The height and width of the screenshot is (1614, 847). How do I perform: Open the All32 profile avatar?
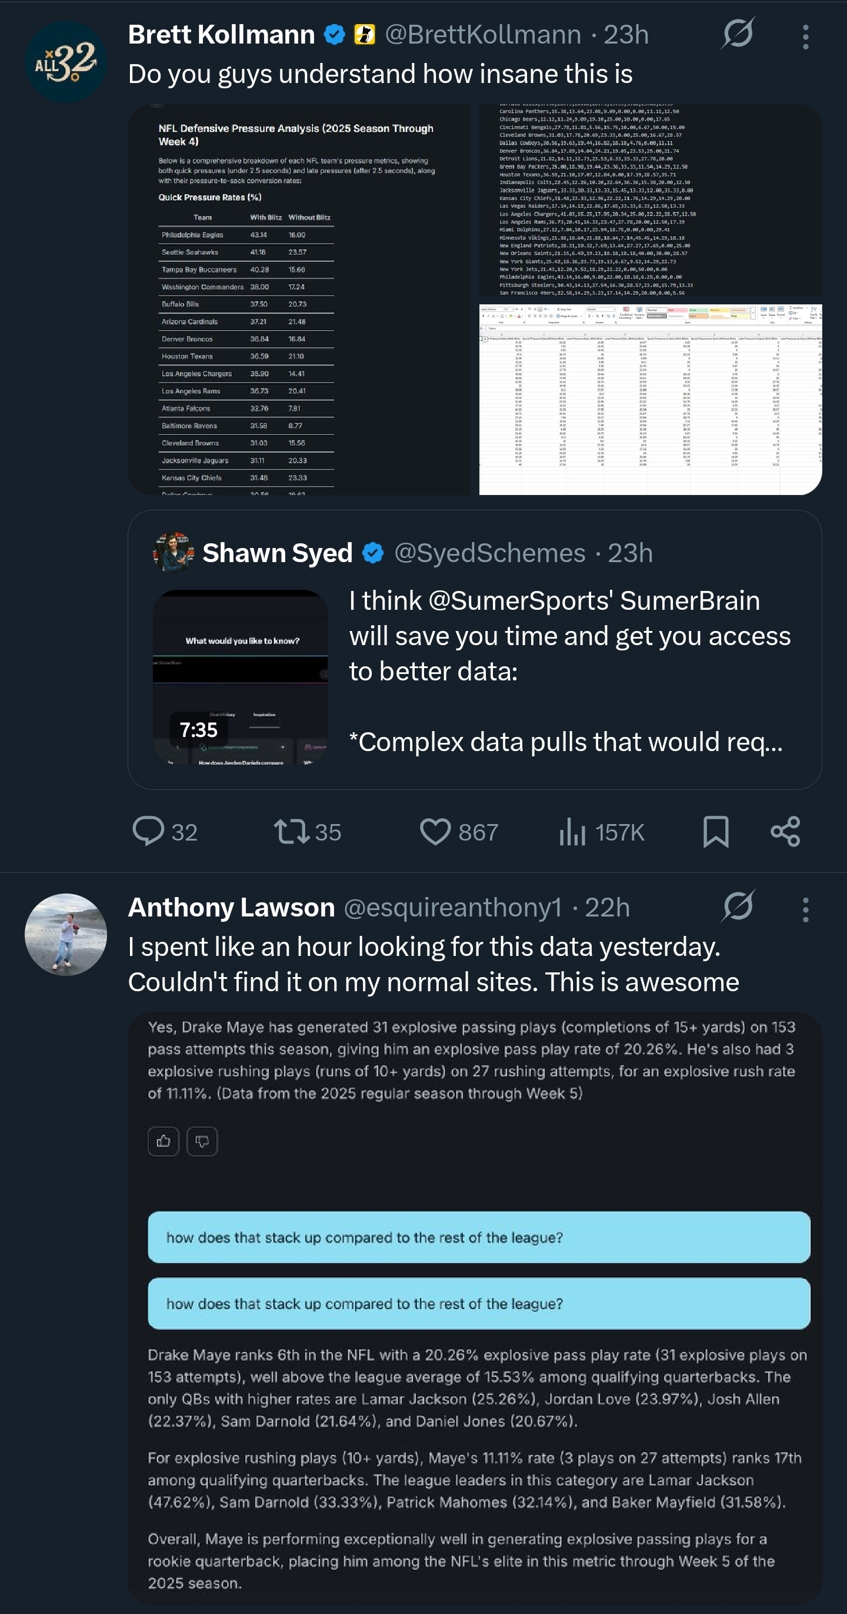point(66,61)
